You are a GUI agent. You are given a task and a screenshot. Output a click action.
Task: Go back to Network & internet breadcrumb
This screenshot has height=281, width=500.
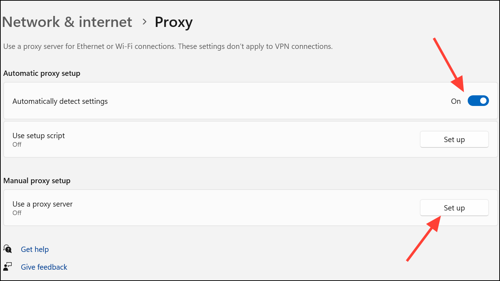click(x=67, y=22)
